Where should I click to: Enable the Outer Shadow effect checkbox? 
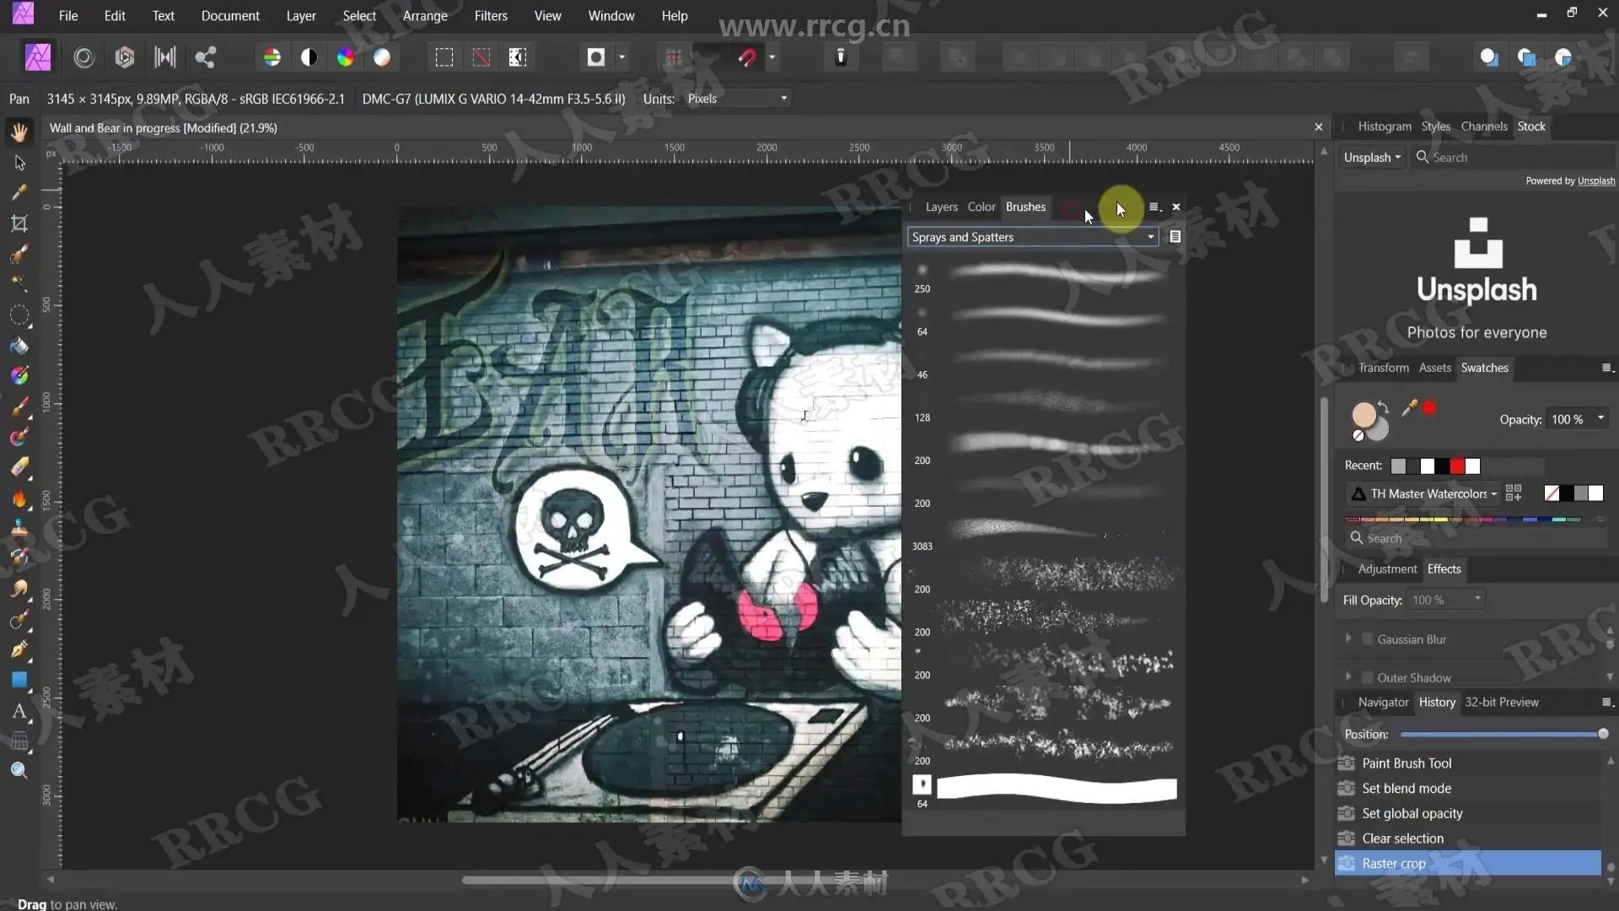click(x=1368, y=677)
